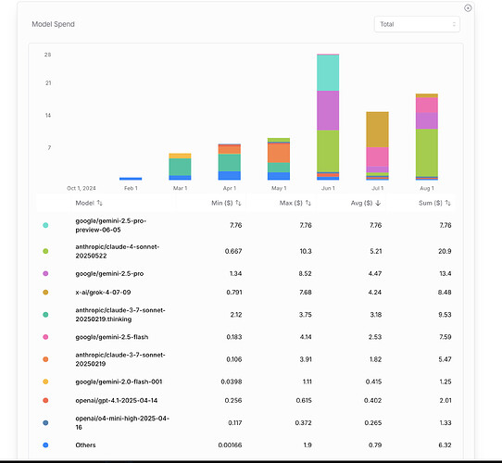Click the purple gemini-2.5-pro legend dot
The height and width of the screenshot is (463, 502).
tap(45, 274)
